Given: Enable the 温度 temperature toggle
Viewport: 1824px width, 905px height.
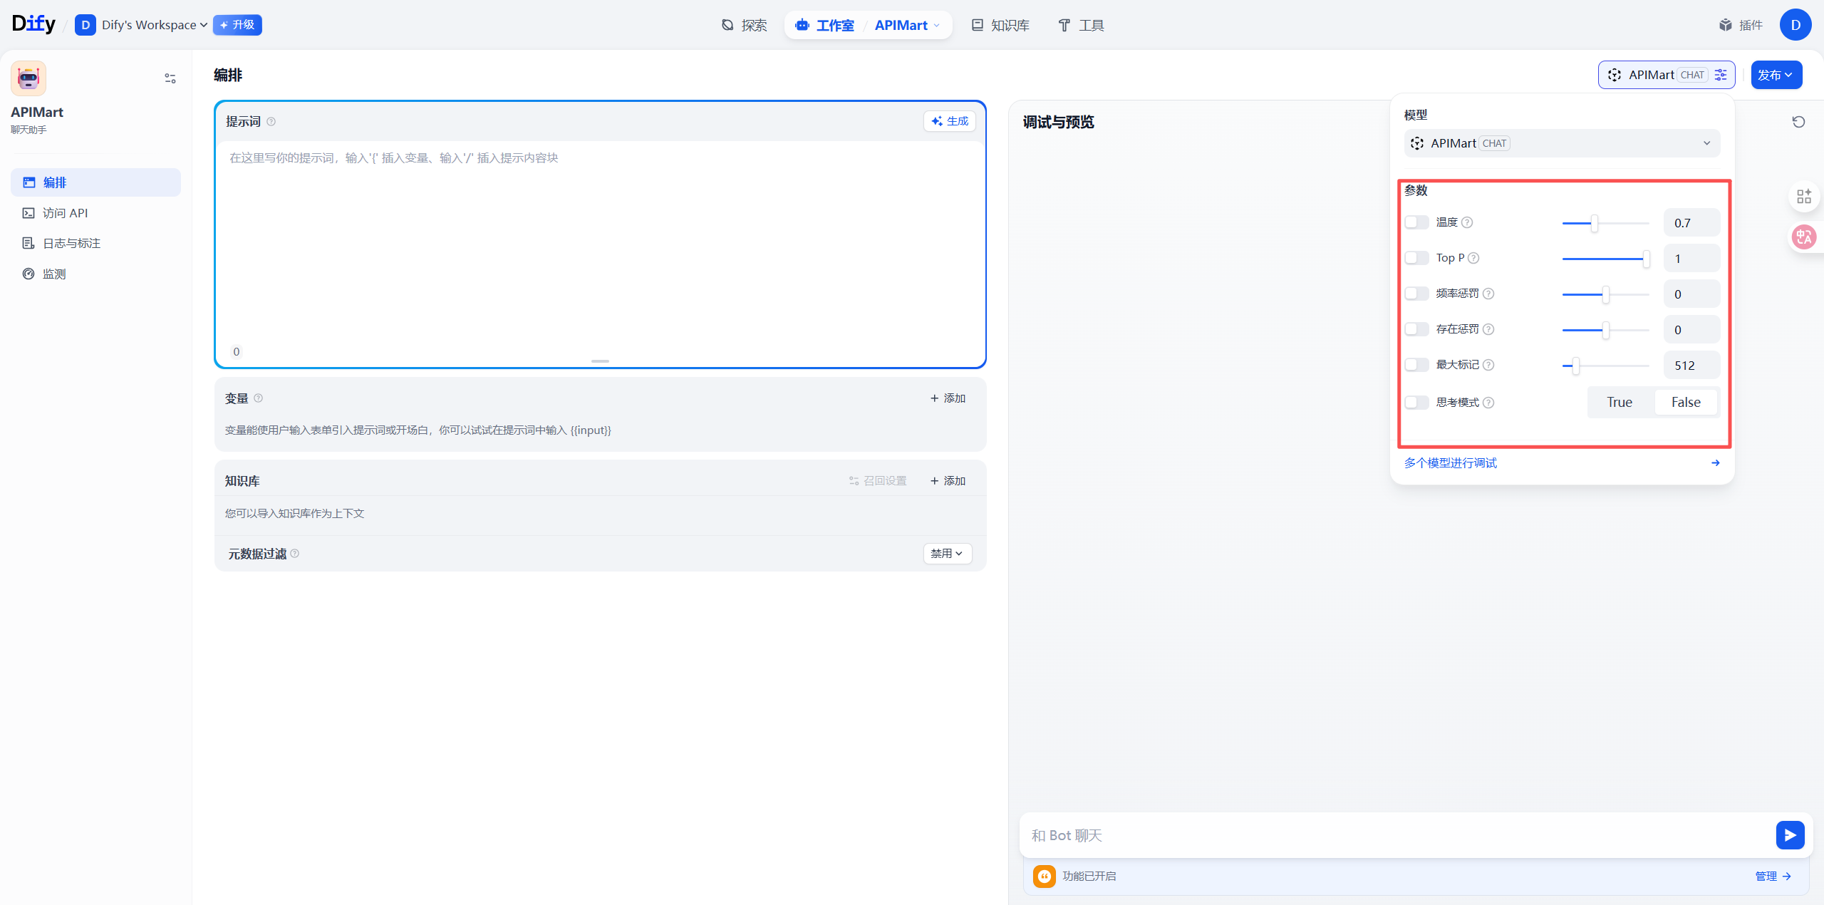Looking at the screenshot, I should click(x=1416, y=222).
